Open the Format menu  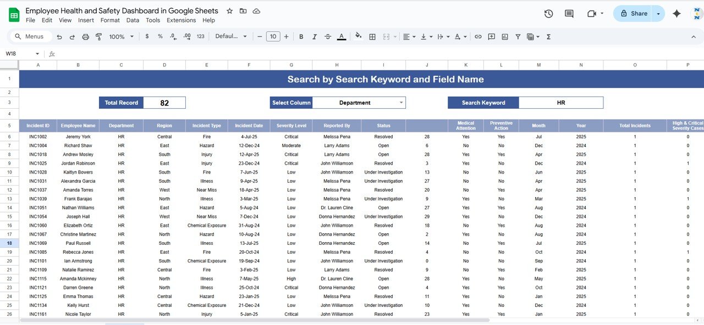[x=110, y=20]
